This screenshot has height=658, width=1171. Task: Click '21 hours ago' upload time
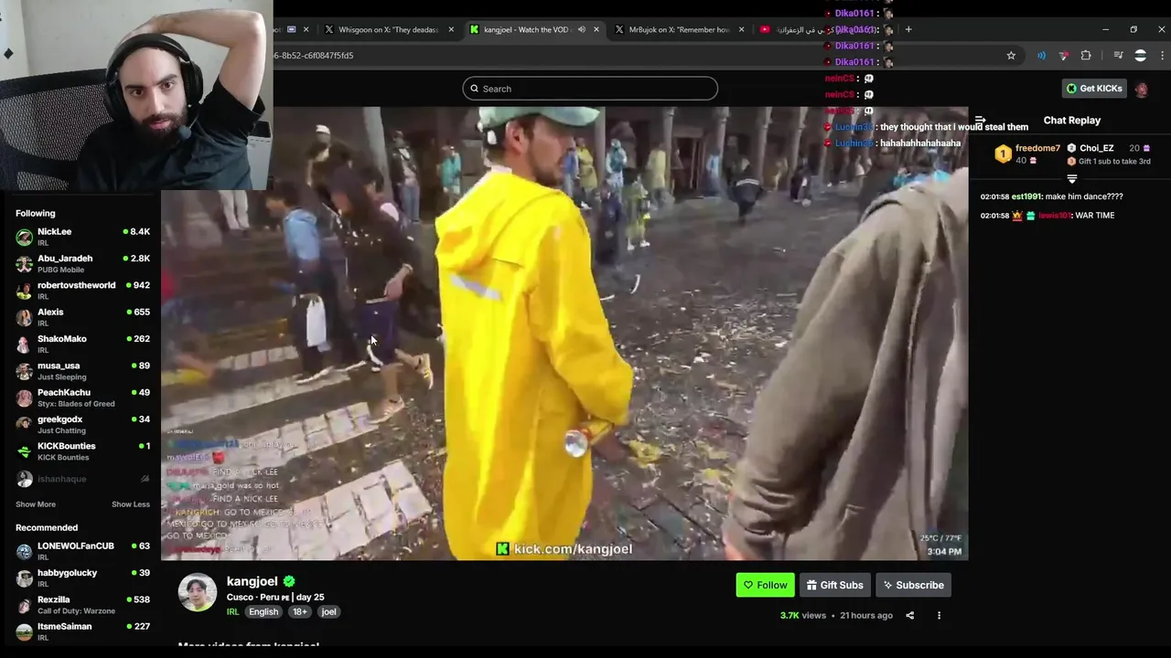(866, 615)
